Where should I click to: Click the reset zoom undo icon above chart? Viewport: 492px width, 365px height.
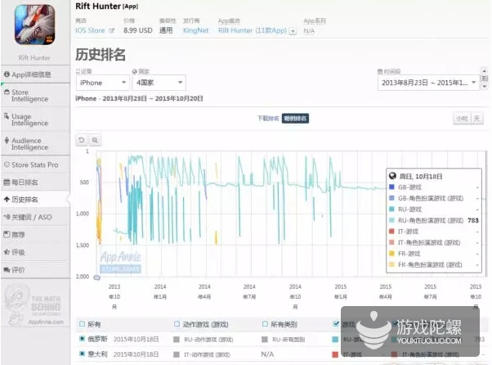[x=82, y=140]
